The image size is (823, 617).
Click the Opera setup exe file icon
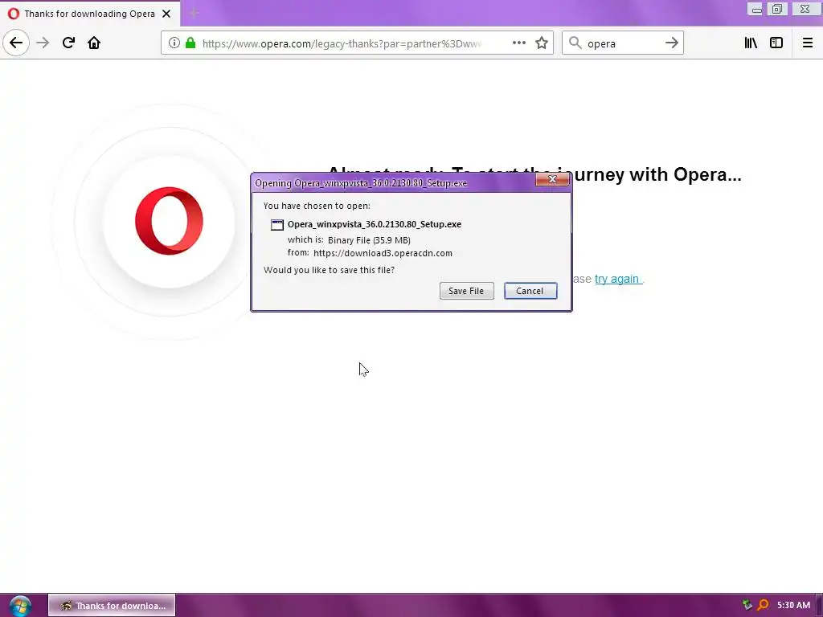[x=276, y=225]
